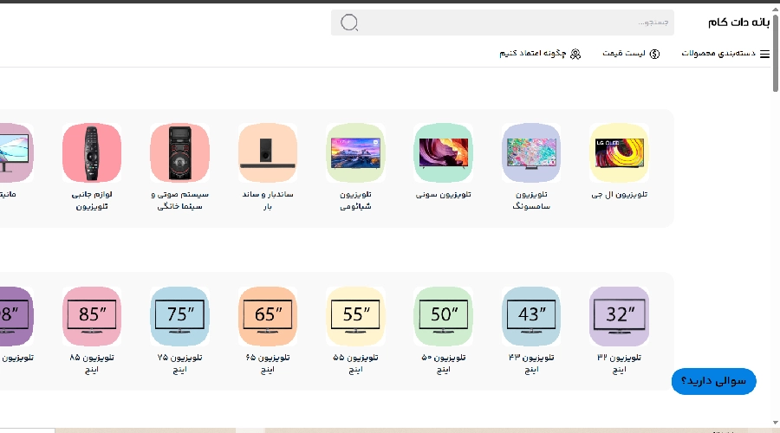Choose the 65 inch TV icon

(x=268, y=316)
